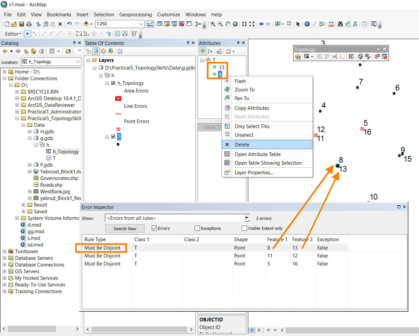419x336 pixels.
Task: Expand the Toolboxes node in Catalog
Action: (4, 252)
